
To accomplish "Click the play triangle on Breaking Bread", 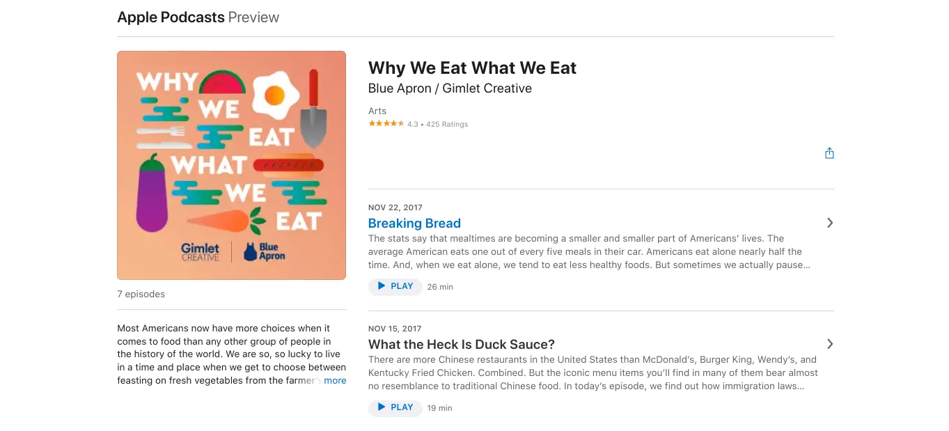I will (x=382, y=286).
